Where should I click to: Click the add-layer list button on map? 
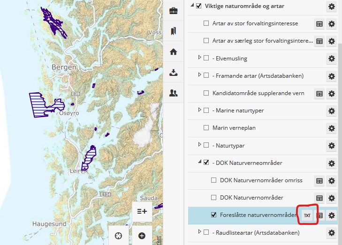coord(142,211)
